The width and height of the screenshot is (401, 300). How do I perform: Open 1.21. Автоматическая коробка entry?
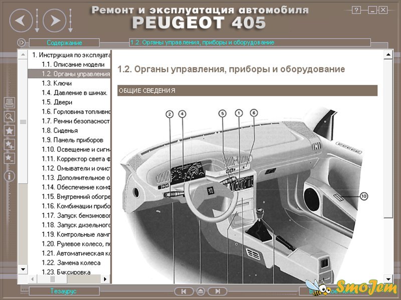[76, 253]
